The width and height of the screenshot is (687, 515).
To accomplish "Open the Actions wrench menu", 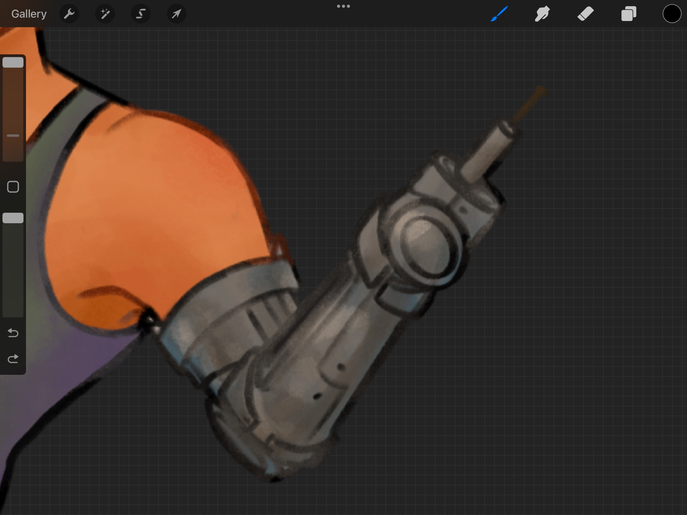I will [69, 14].
